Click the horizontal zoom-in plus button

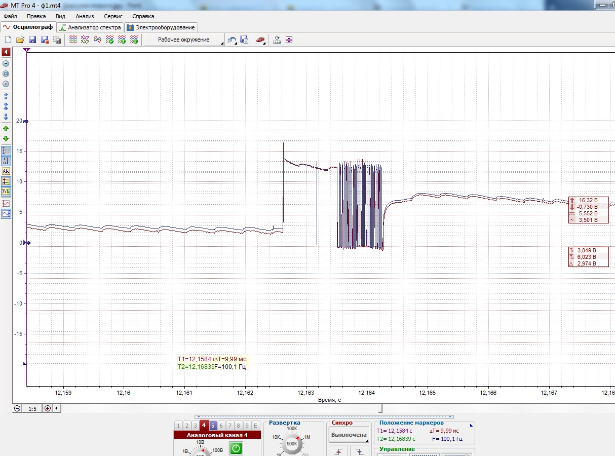pyautogui.click(x=48, y=408)
